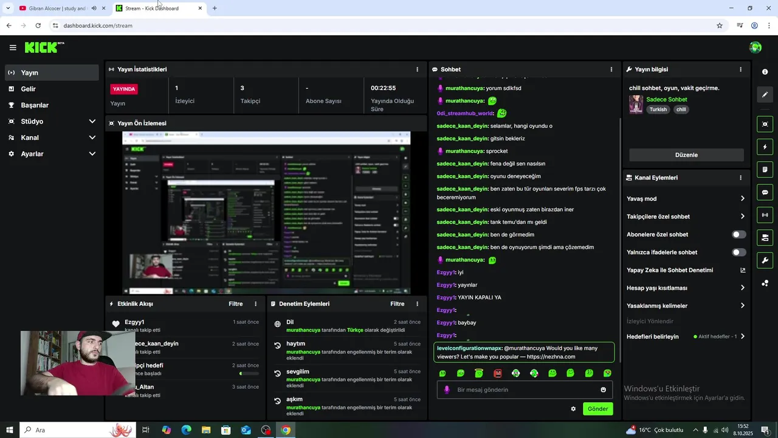
Task: Open Kanal Eylemleri panel three-dot menu
Action: (740, 178)
